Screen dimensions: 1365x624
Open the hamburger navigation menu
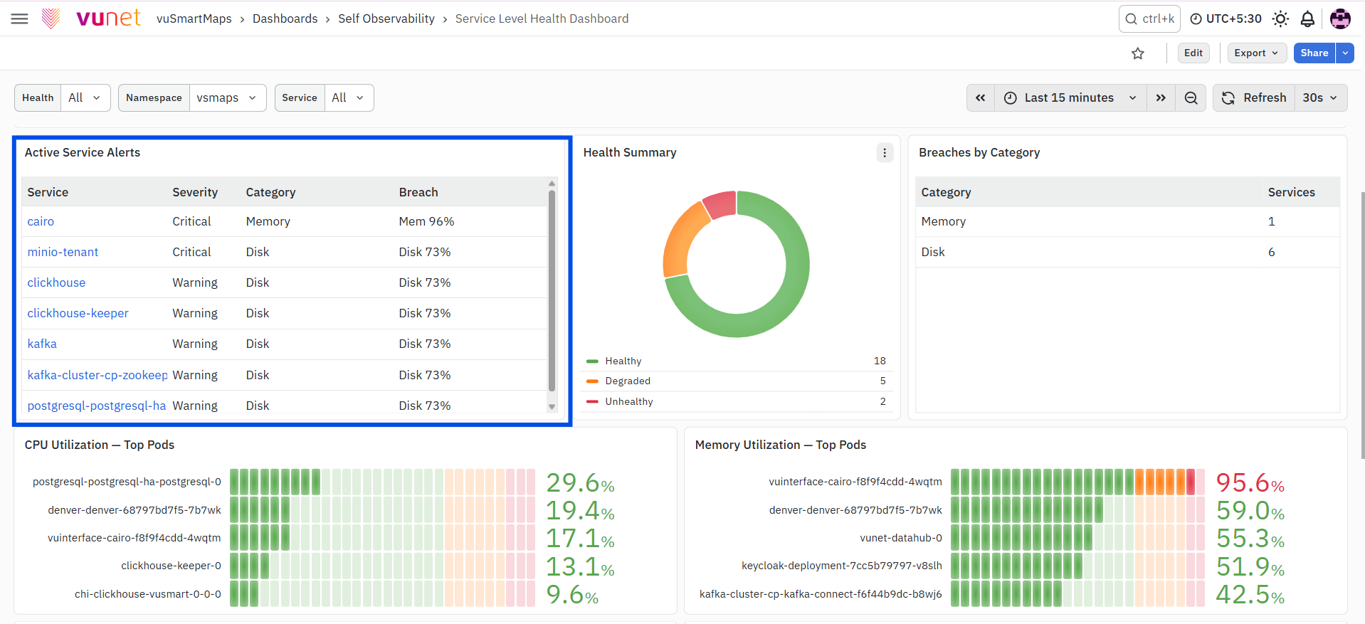pyautogui.click(x=20, y=19)
